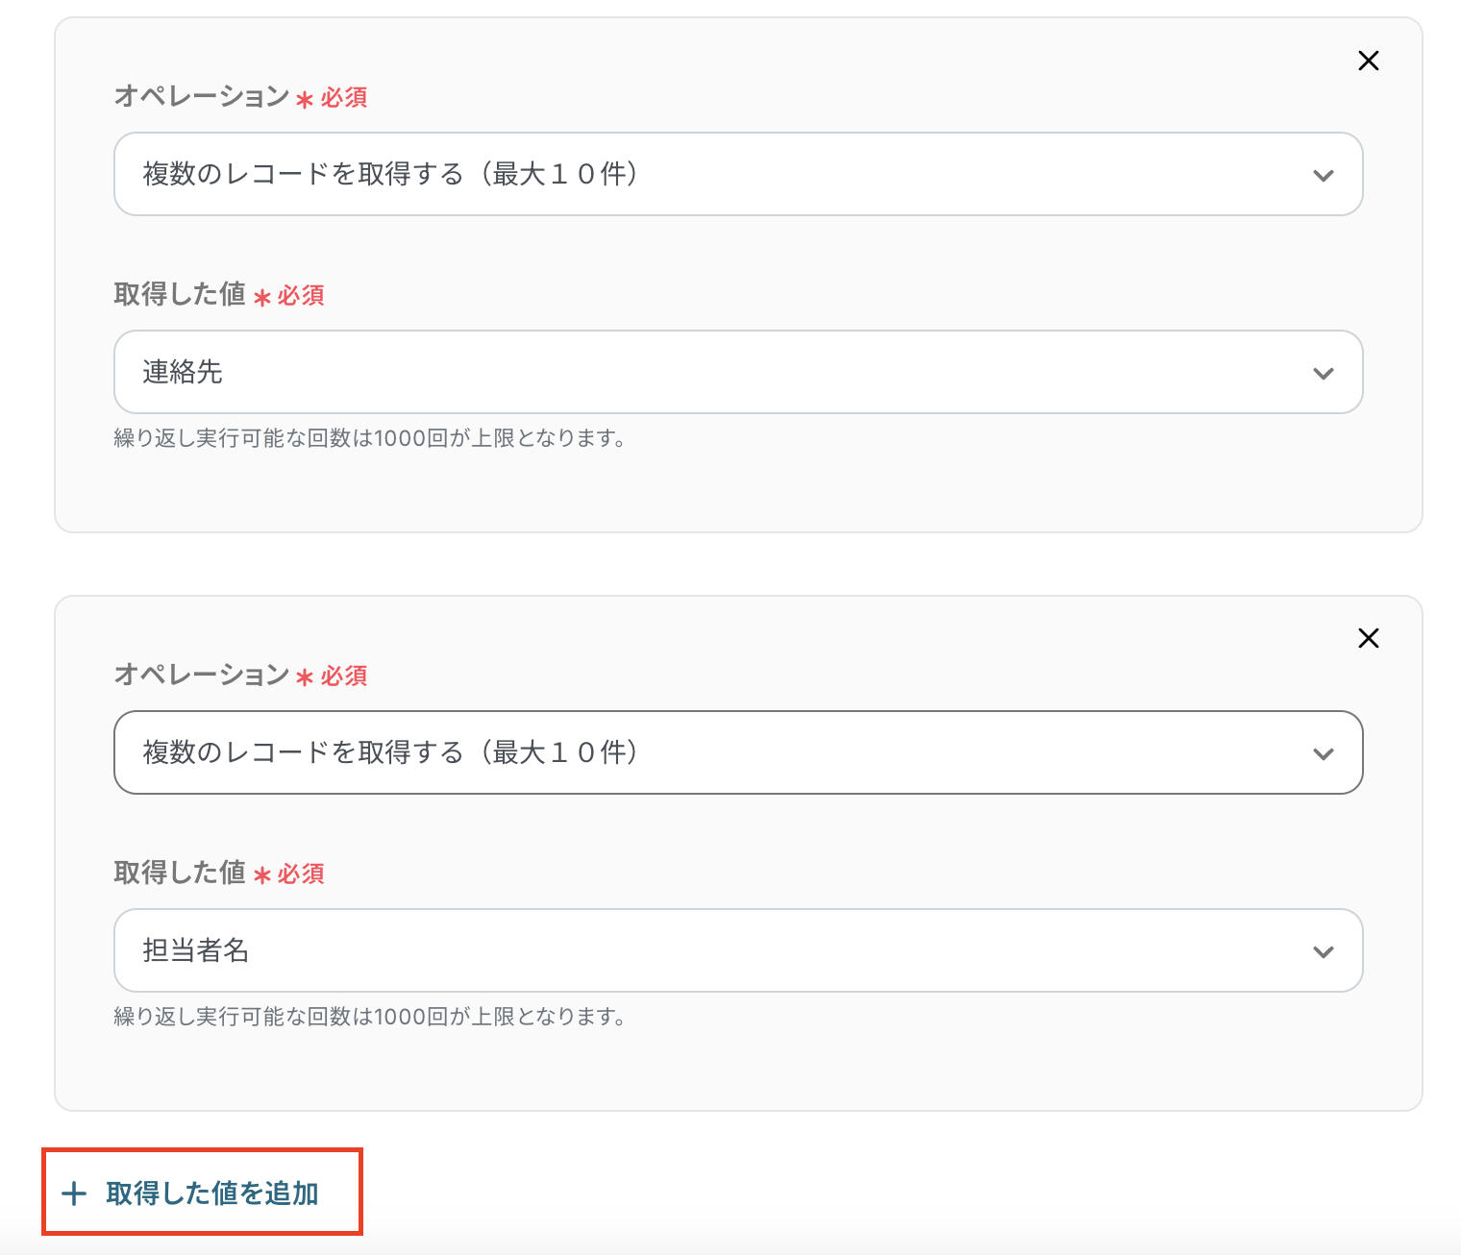
Task: Open the 担当者名 value dropdown
Action: (x=673, y=950)
